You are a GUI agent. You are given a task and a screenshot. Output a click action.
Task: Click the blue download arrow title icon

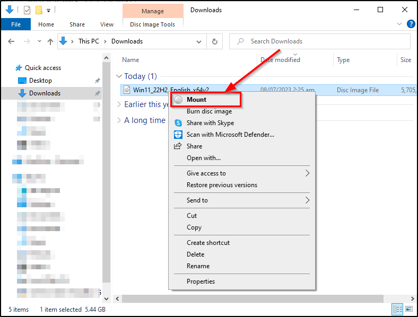tap(10, 10)
